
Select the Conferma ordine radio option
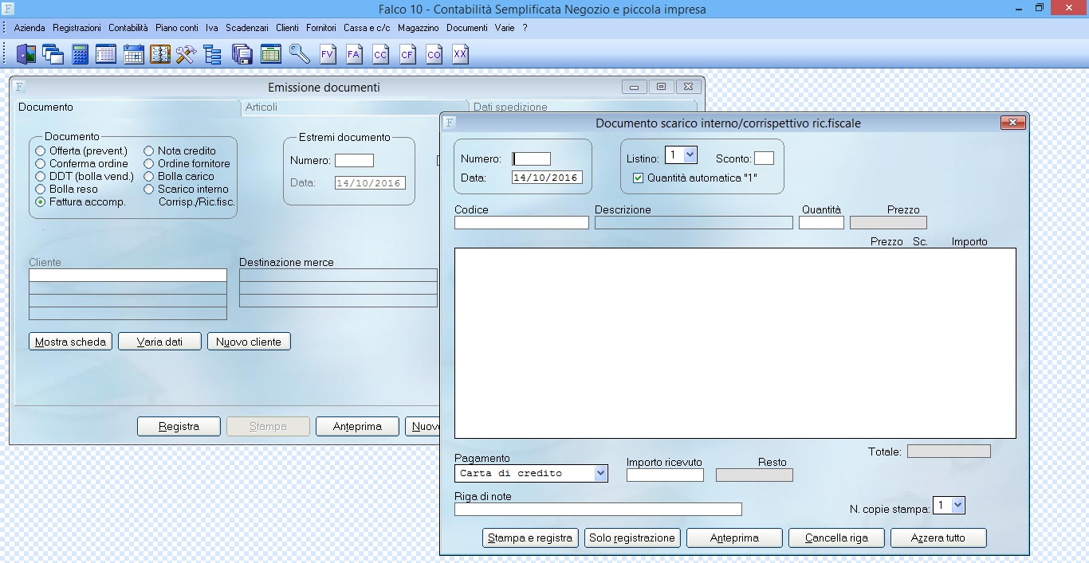pyautogui.click(x=41, y=163)
